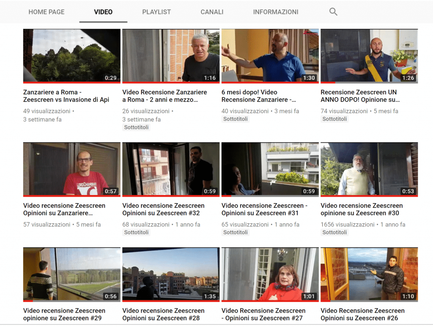Click Sottotitoli badge under 6 mesi dopo video
Viewport: 433px width, 327px height.
tap(236, 119)
